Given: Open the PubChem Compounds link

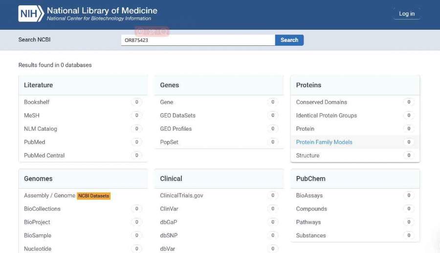Looking at the screenshot, I should click(311, 209).
